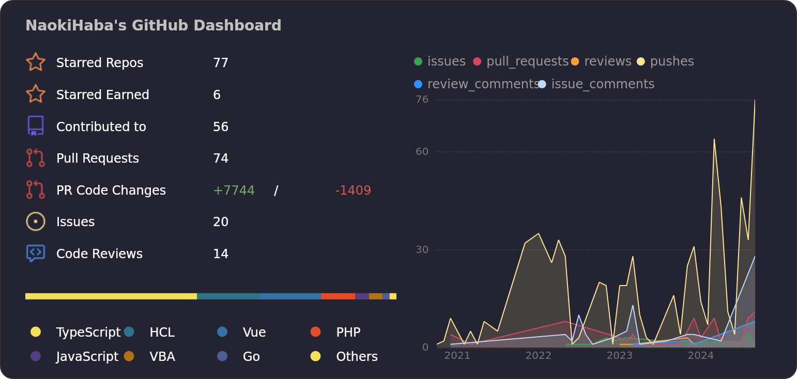
Task: Click the 'pushes' legend text
Action: (x=672, y=61)
